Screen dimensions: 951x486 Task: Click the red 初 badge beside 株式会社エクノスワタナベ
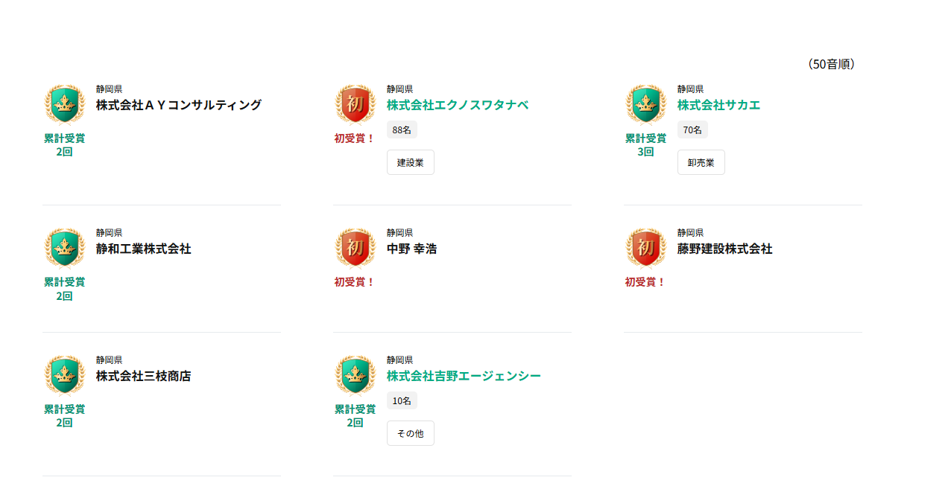click(x=356, y=103)
